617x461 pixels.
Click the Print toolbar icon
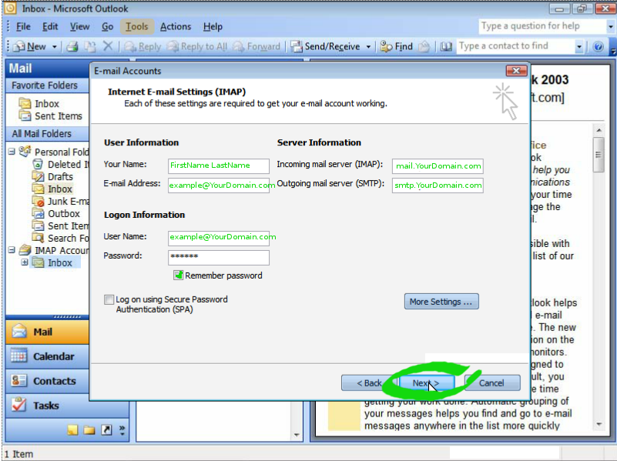click(x=72, y=46)
